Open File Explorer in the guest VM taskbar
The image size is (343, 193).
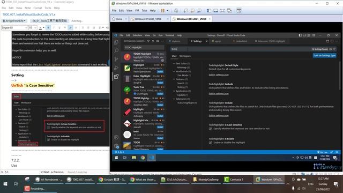tap(133, 158)
